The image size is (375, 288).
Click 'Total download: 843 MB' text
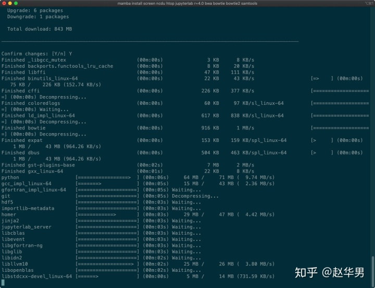coord(40,29)
